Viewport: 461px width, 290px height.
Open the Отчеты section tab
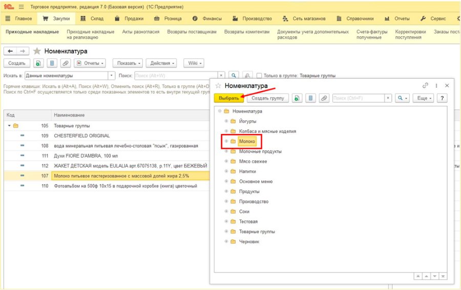(x=397, y=18)
